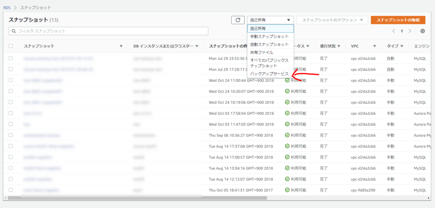Go to next page arrow
This screenshot has height=208, width=435.
point(410,31)
